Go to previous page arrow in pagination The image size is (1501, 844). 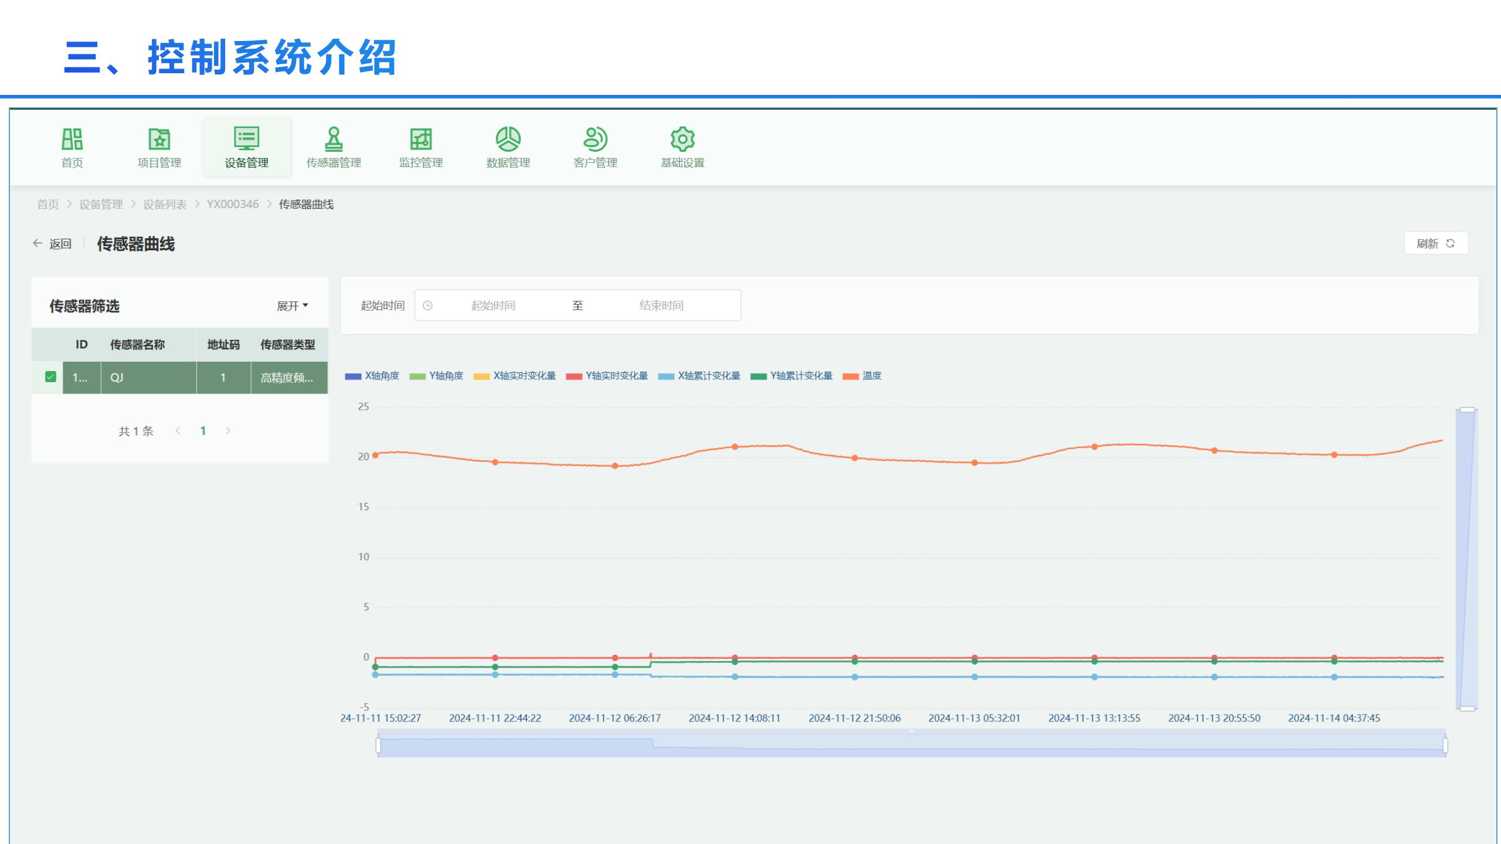[178, 431]
